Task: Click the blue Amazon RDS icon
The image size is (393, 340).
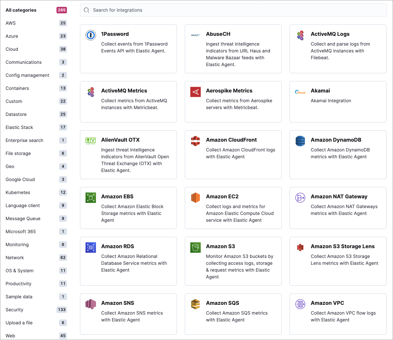Action: pyautogui.click(x=91, y=248)
